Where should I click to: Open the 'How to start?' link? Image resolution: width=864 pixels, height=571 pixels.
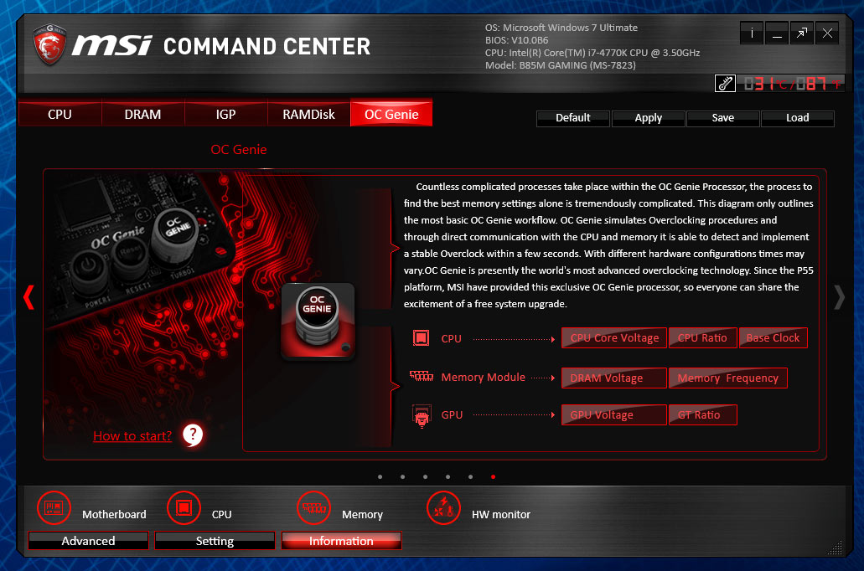[132, 436]
